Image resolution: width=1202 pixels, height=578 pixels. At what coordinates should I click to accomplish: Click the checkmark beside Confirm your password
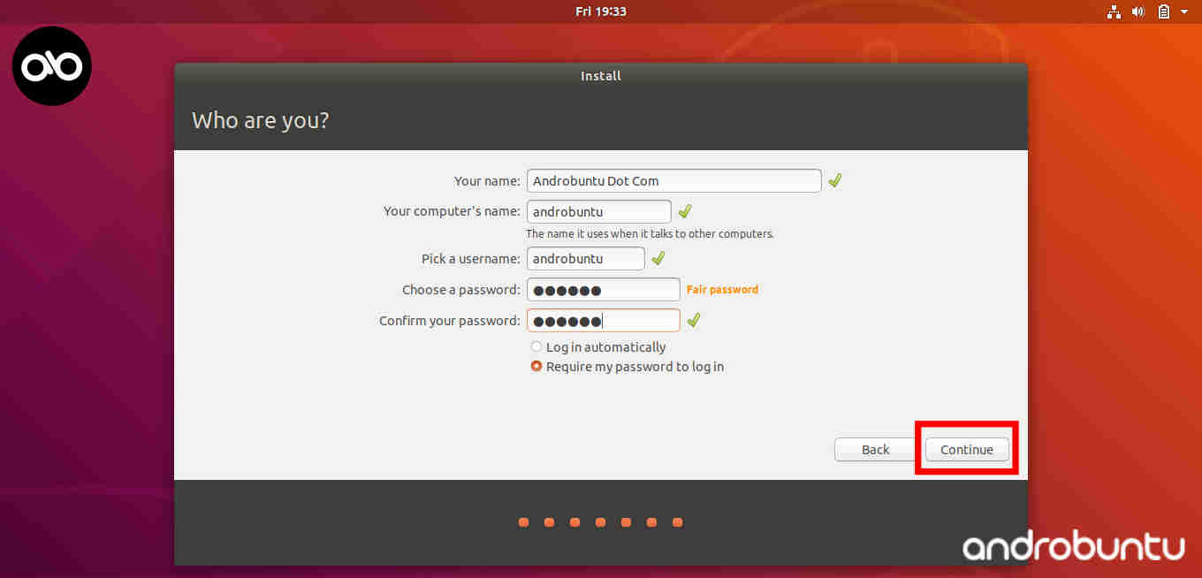[693, 320]
